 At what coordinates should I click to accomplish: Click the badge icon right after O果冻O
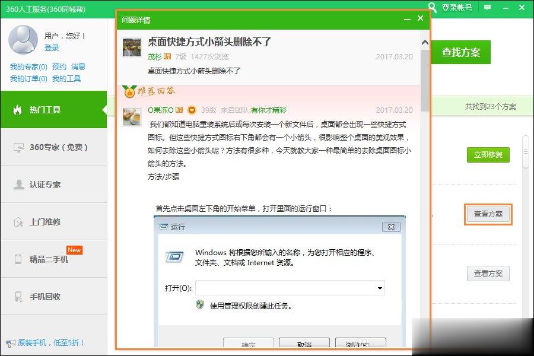(179, 110)
